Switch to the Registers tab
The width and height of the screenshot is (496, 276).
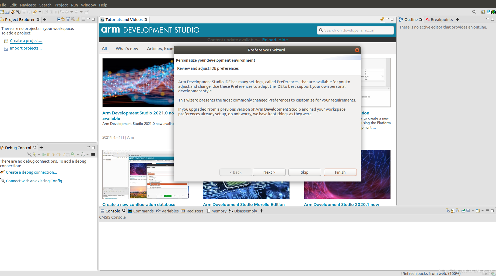click(192, 211)
